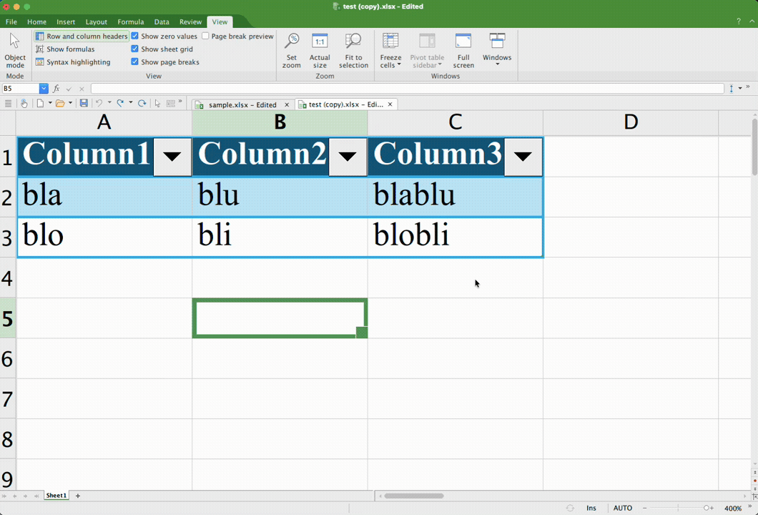Click the fx function icon
This screenshot has height=515, width=758.
click(56, 89)
